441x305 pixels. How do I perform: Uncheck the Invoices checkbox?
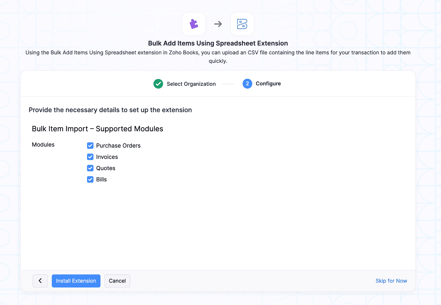pyautogui.click(x=90, y=157)
